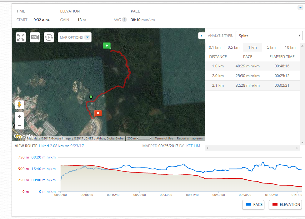
Task: Toggle the ELEVATION line in the chart legend
Action: click(x=285, y=204)
